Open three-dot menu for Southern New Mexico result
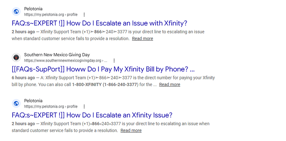The width and height of the screenshot is (286, 141). (x=114, y=60)
